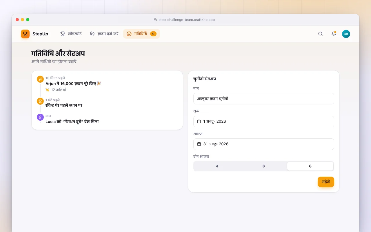Select team size 8

(x=310, y=166)
